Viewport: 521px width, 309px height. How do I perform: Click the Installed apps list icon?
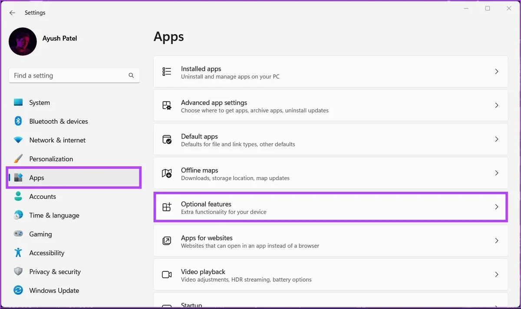coord(167,72)
